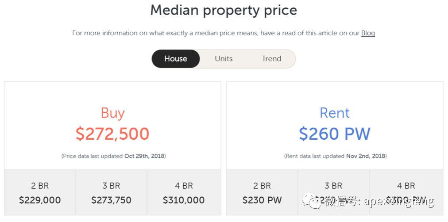Open the Blog link

click(x=368, y=33)
